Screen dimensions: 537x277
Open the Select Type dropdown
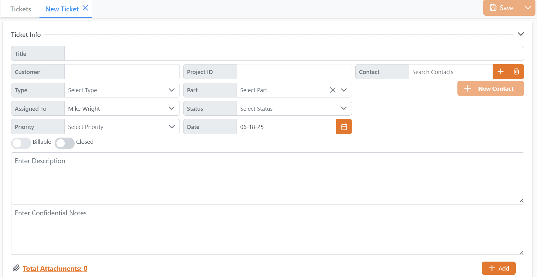[122, 90]
